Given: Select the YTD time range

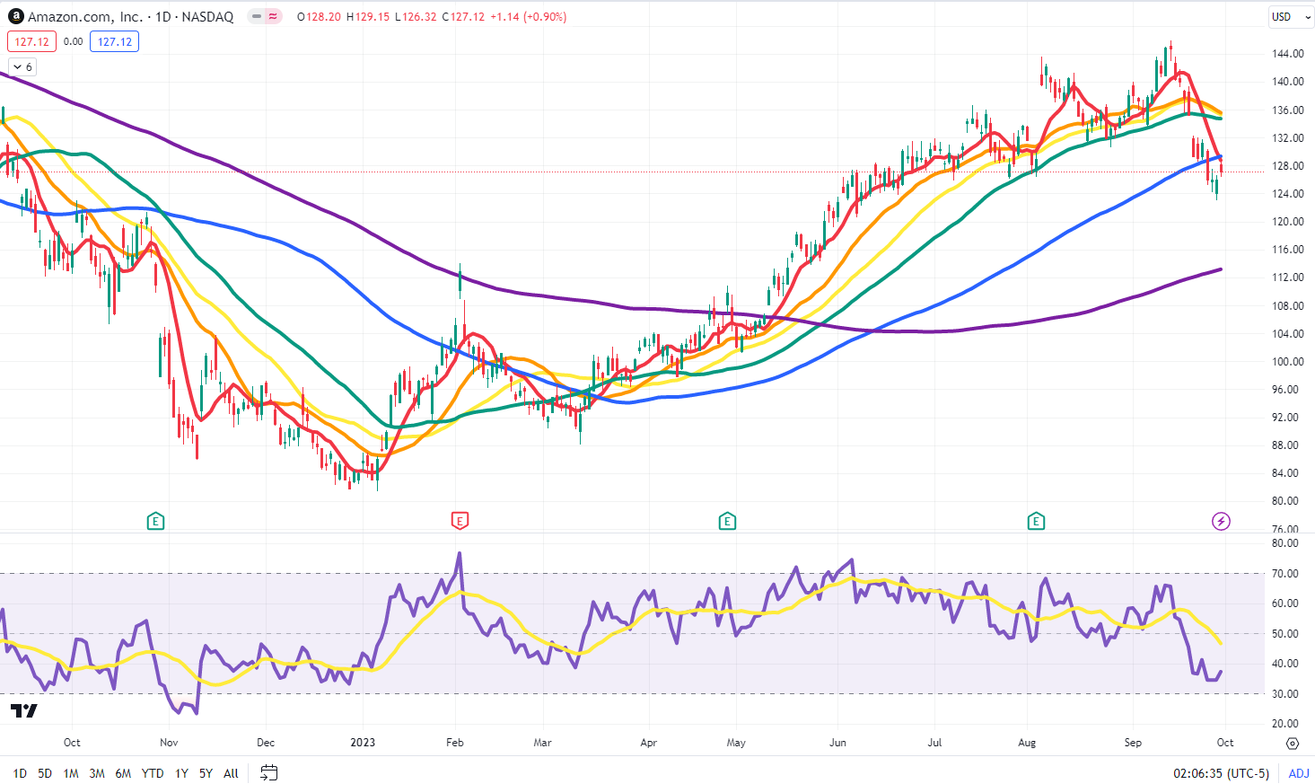Looking at the screenshot, I should 153,773.
